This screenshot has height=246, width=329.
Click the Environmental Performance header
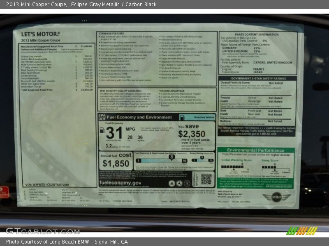[x=255, y=150]
